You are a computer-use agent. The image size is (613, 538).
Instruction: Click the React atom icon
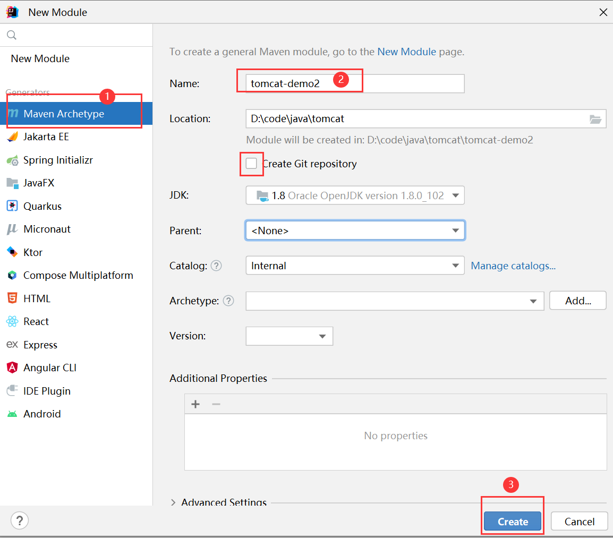[x=13, y=321]
